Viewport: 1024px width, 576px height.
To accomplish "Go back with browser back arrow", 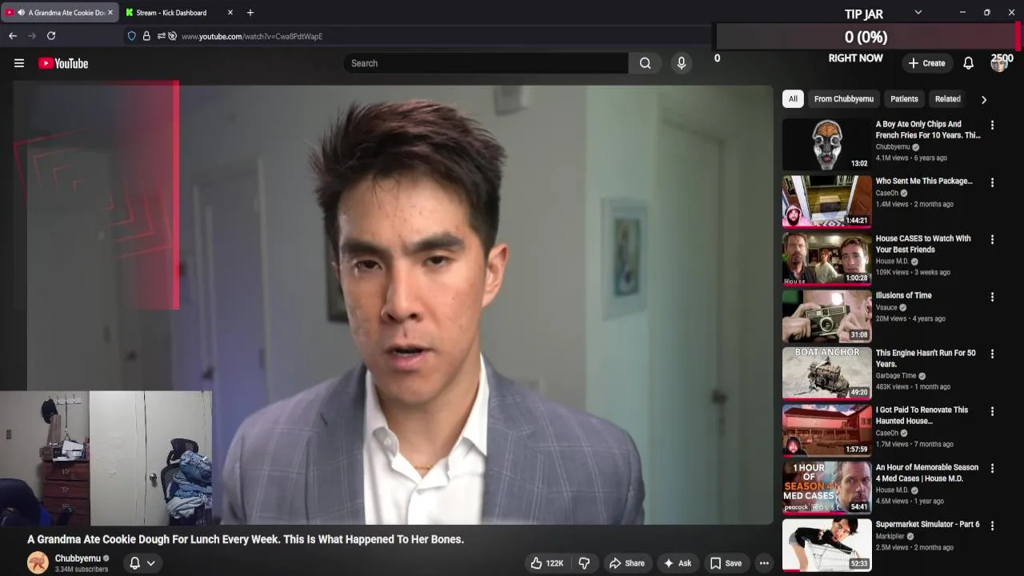I will pyautogui.click(x=13, y=36).
